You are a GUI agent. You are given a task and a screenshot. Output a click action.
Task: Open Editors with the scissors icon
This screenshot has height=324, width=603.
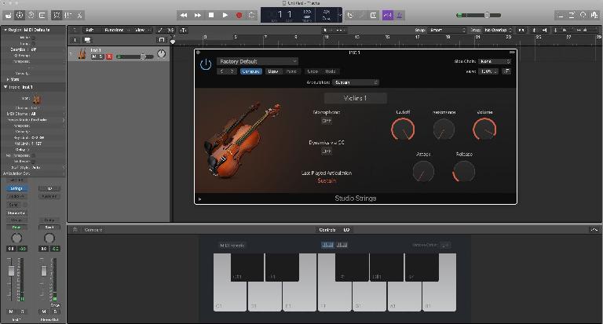pyautogui.click(x=79, y=16)
